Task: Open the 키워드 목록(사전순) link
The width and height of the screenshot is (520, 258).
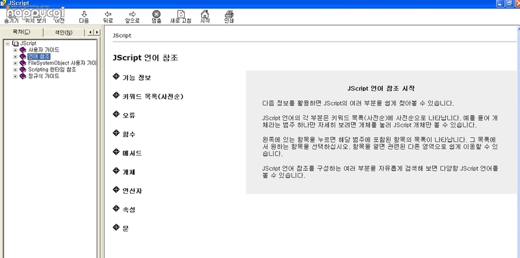Action: click(153, 97)
